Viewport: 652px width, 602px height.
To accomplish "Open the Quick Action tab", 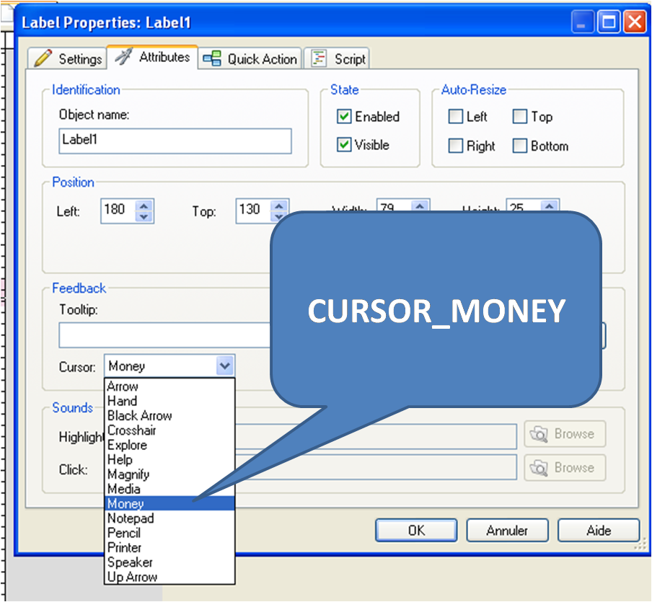I will pyautogui.click(x=250, y=59).
